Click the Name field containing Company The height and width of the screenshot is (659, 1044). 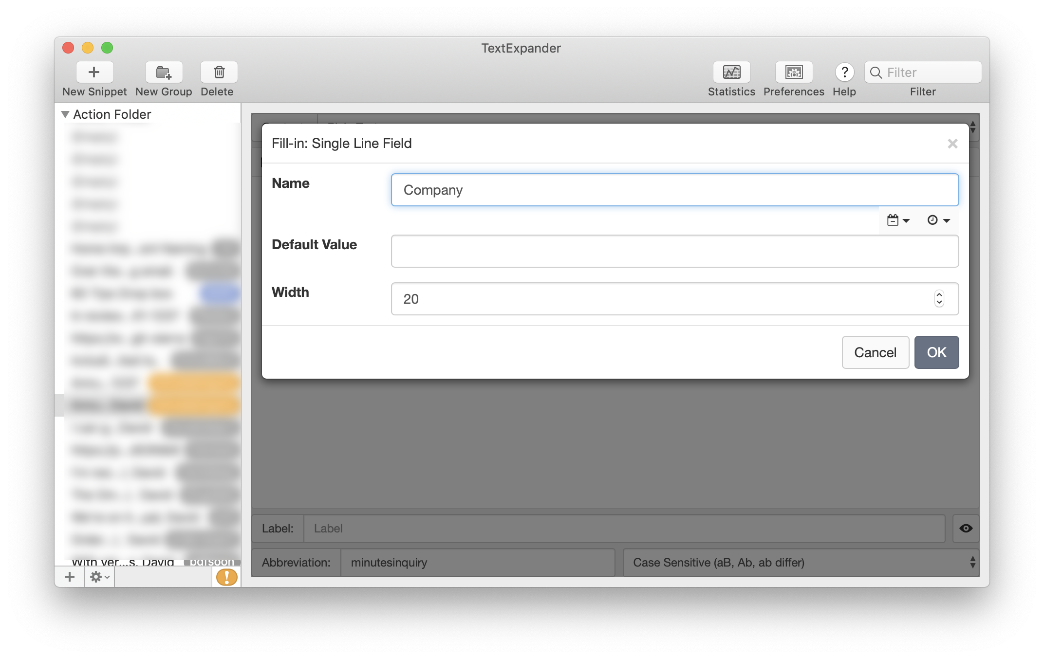675,190
